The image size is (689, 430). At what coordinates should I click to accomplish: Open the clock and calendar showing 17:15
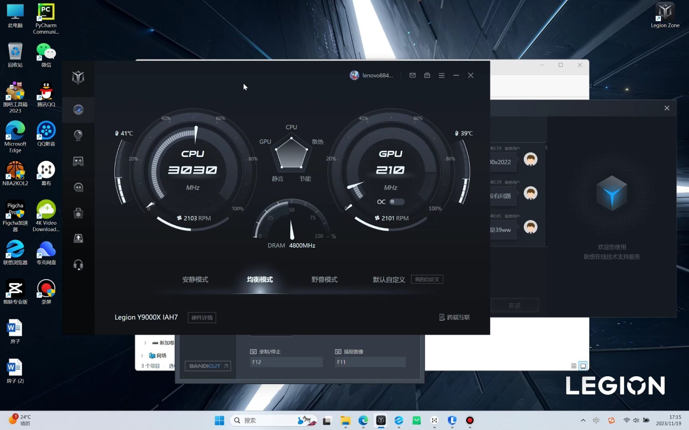click(x=669, y=420)
